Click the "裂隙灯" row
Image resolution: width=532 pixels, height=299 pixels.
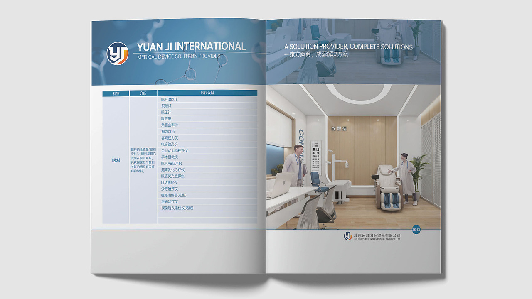pyautogui.click(x=207, y=106)
